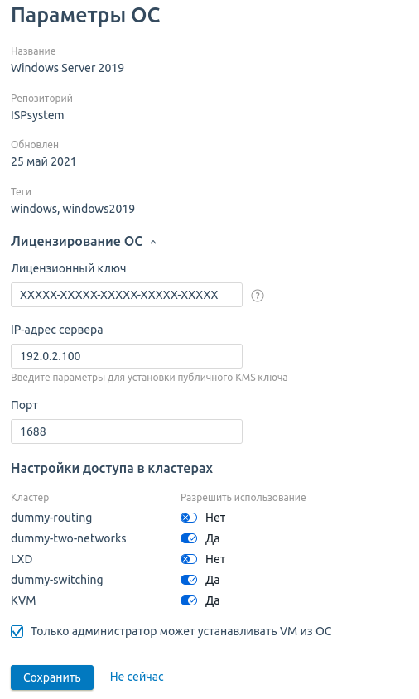The image size is (419, 699).
Task: Enable usage for dummy-routing cluster
Action: 189,518
